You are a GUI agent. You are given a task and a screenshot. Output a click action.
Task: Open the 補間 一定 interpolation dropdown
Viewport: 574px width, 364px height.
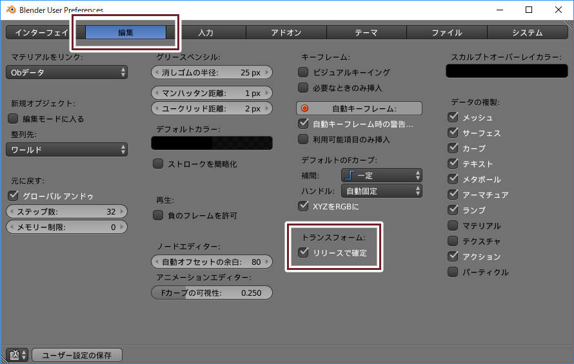381,175
